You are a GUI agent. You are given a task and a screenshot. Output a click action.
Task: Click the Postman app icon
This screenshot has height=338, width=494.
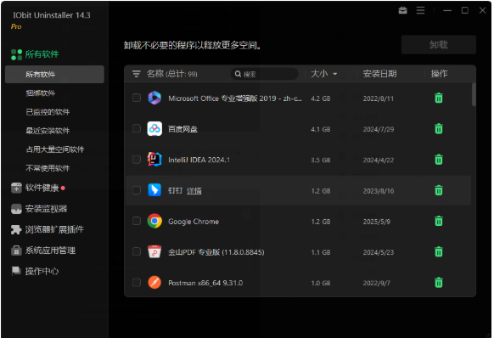pos(154,283)
